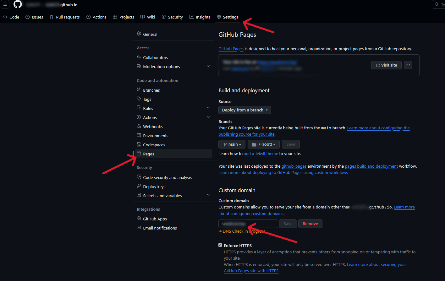
Task: Open the Insights tab
Action: [200, 17]
